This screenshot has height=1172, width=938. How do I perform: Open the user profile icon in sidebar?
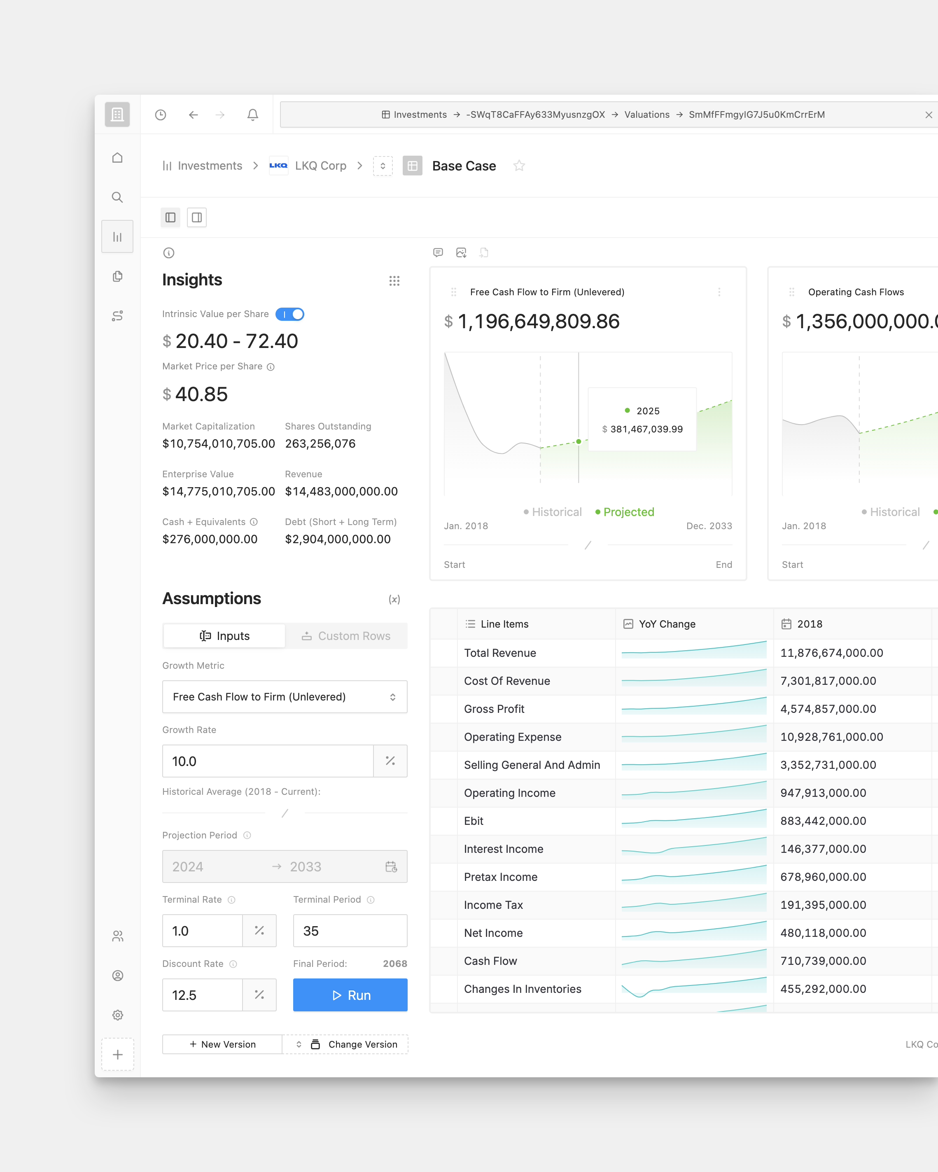tap(117, 976)
